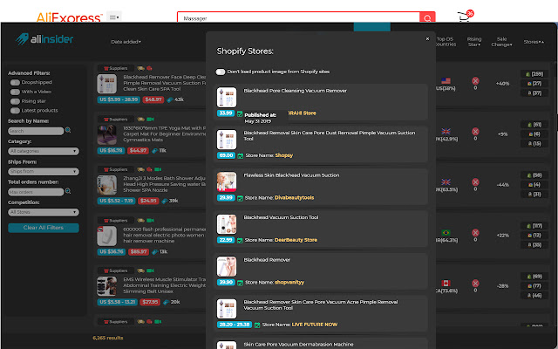Click EMS Wireless Muscle Stimulator thumbnail

point(106,286)
